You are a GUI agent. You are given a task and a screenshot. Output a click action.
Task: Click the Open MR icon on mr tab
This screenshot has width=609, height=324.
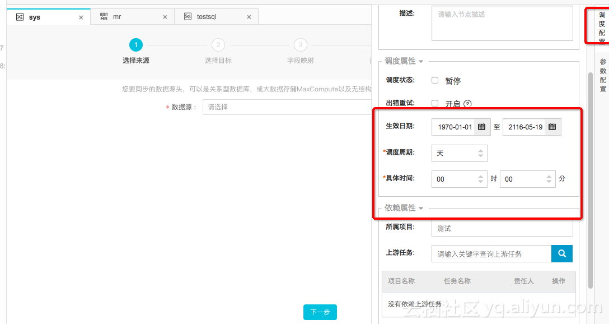point(104,16)
